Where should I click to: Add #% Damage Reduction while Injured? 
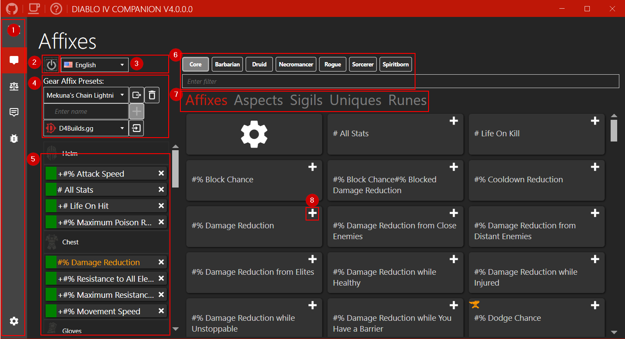click(x=595, y=259)
